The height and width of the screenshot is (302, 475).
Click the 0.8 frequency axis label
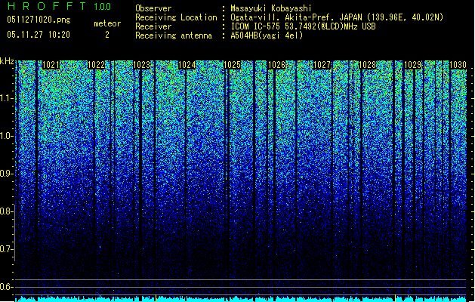7,211
